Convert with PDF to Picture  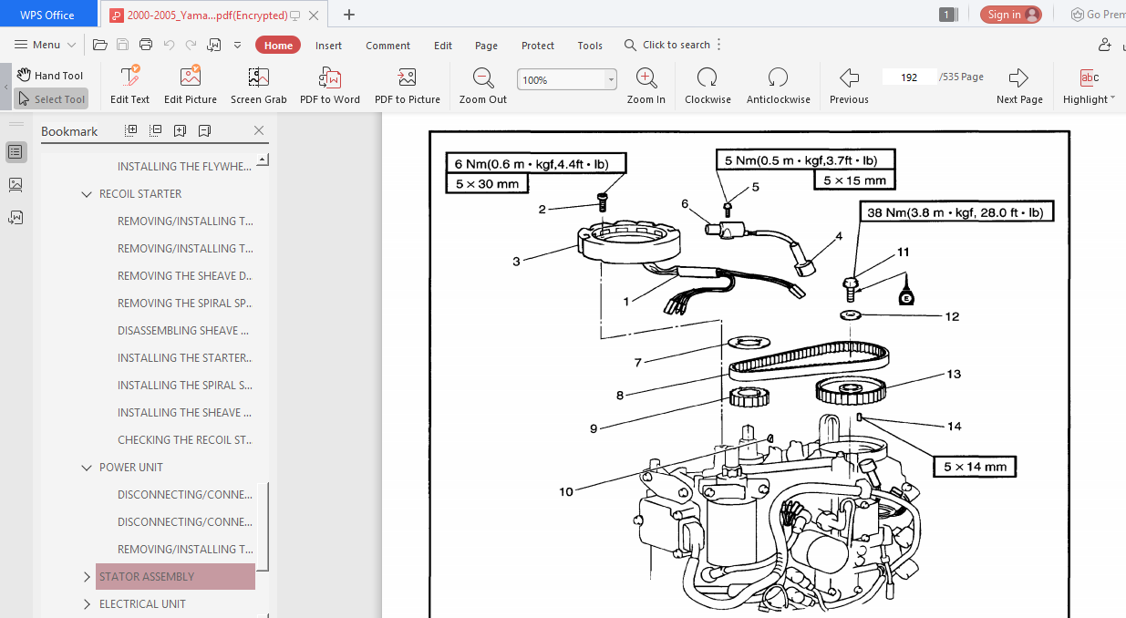pyautogui.click(x=408, y=86)
